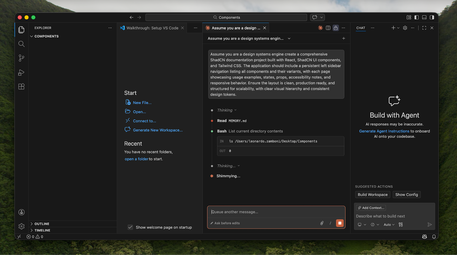Open Customize Layout icon

point(409,17)
